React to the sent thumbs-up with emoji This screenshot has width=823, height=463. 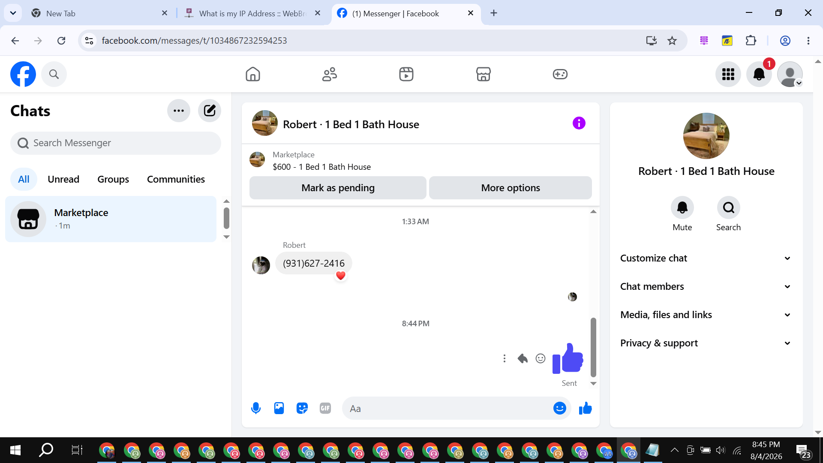click(541, 358)
